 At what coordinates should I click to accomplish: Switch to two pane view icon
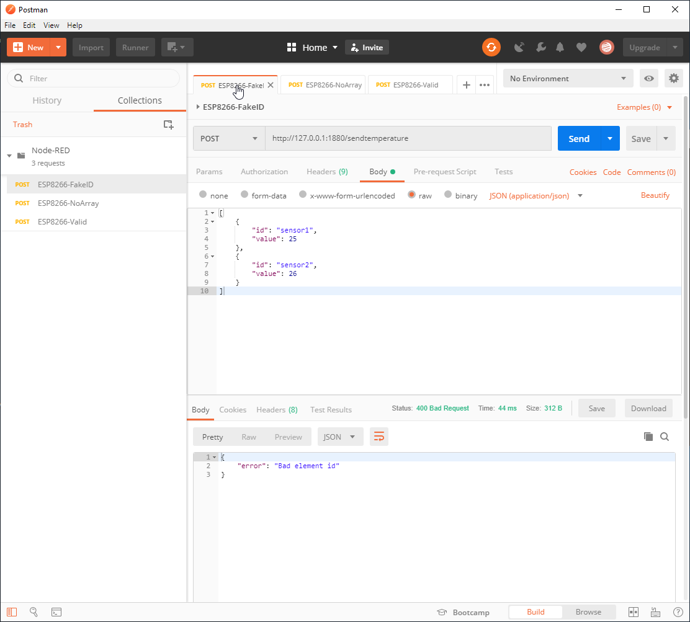634,612
